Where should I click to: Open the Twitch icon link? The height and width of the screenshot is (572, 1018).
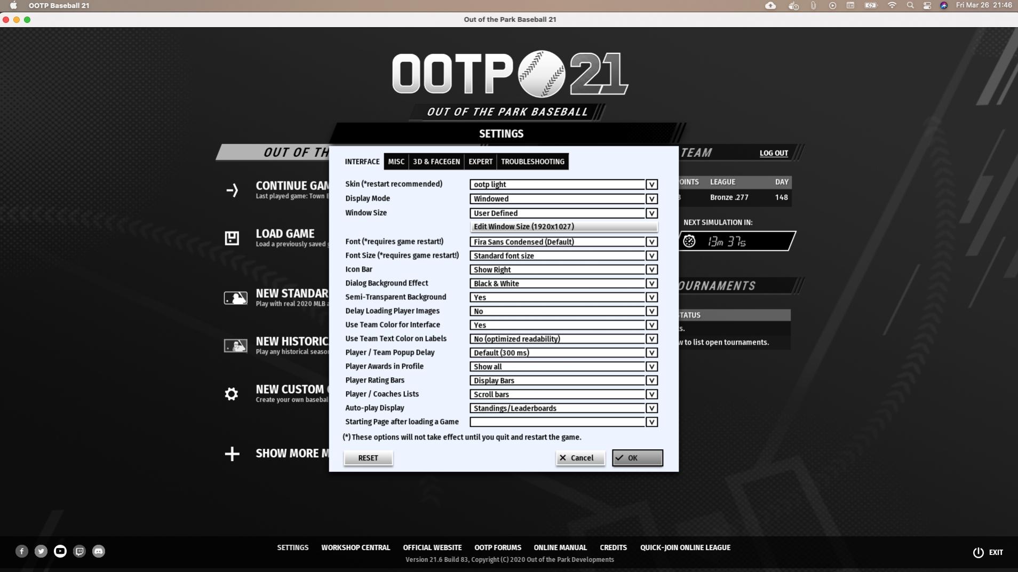[79, 551]
